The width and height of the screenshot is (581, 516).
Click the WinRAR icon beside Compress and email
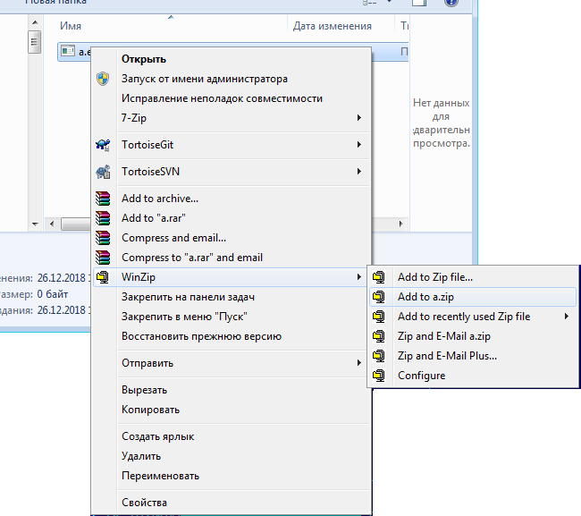pyautogui.click(x=103, y=238)
